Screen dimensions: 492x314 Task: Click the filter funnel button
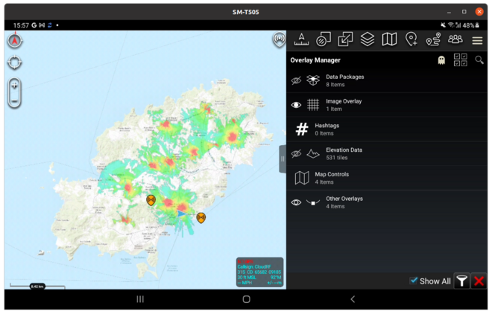(462, 281)
